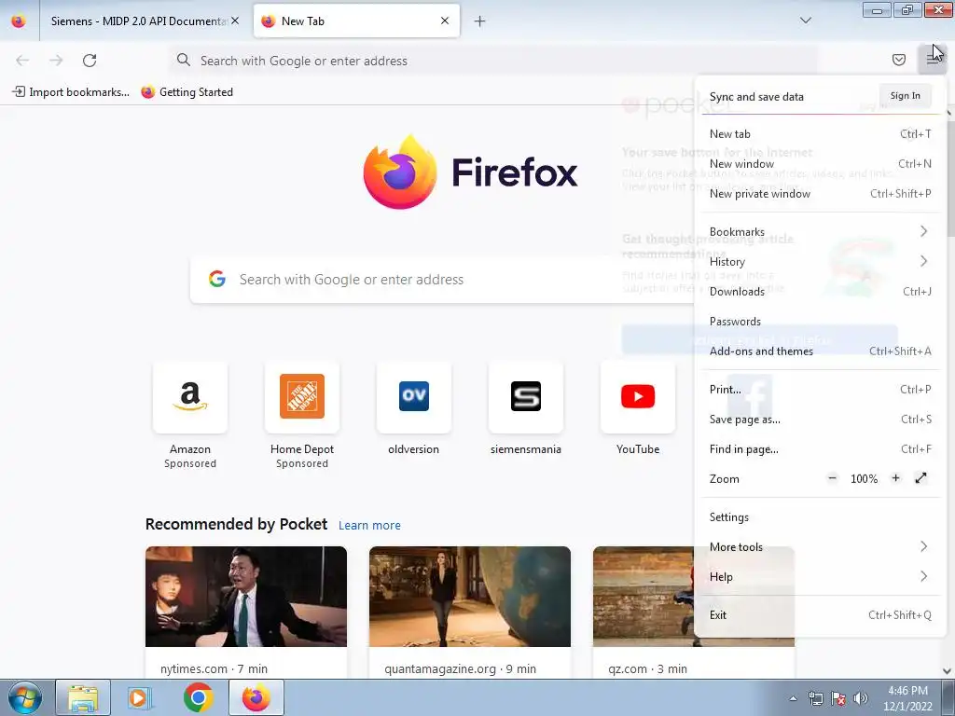Open Windows Explorer from the taskbar
Image resolution: width=955 pixels, height=716 pixels.
tap(83, 697)
